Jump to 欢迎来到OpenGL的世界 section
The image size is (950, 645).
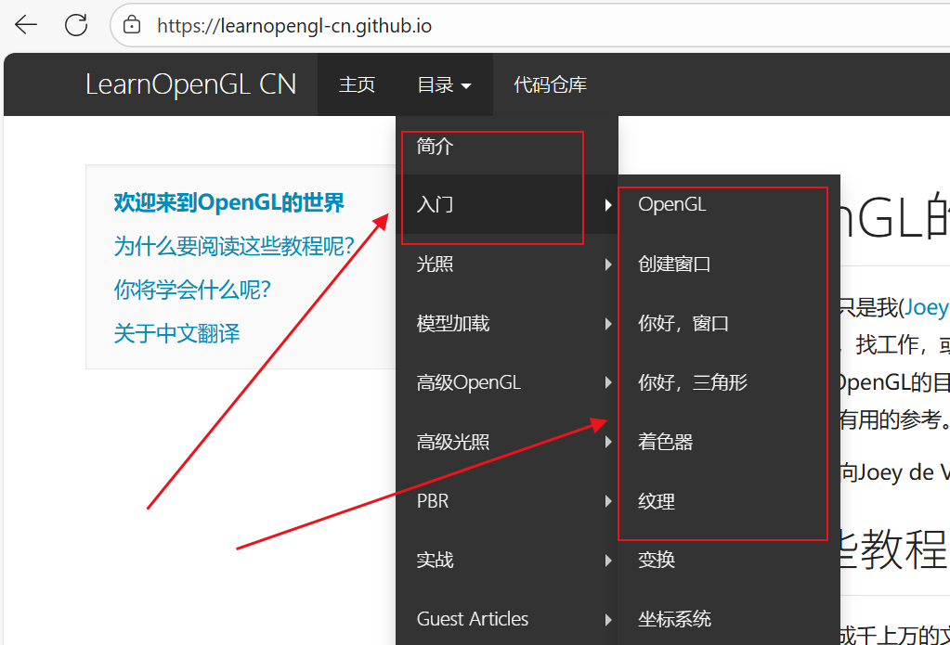coord(229,202)
